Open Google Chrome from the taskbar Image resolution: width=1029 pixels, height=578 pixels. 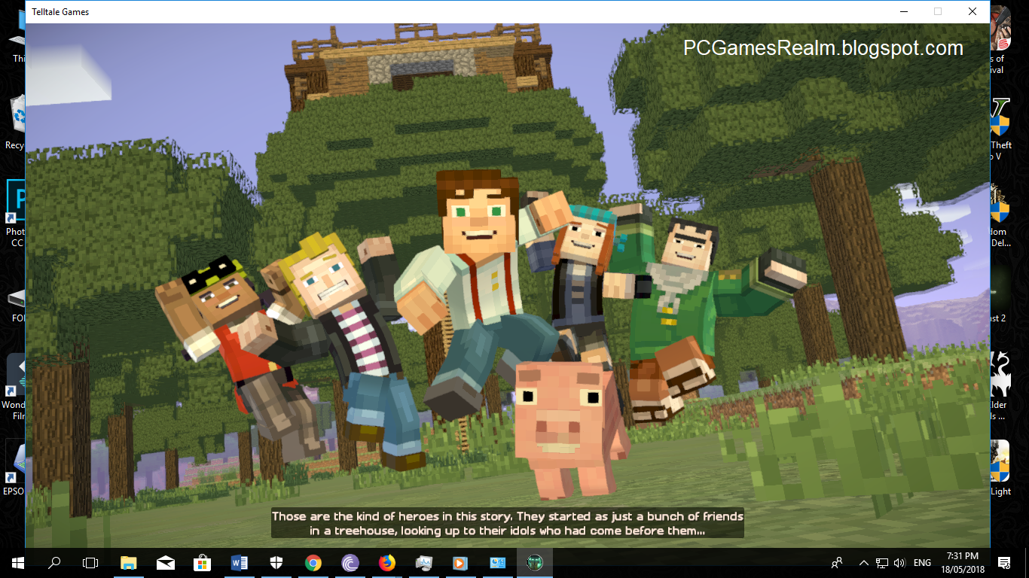[x=313, y=562]
